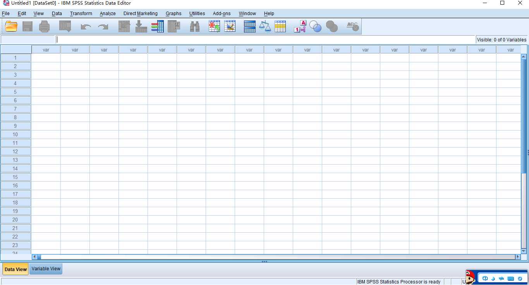Click the swap arrows icon in IME bar
This screenshot has height=285, width=529.
pos(502,278)
